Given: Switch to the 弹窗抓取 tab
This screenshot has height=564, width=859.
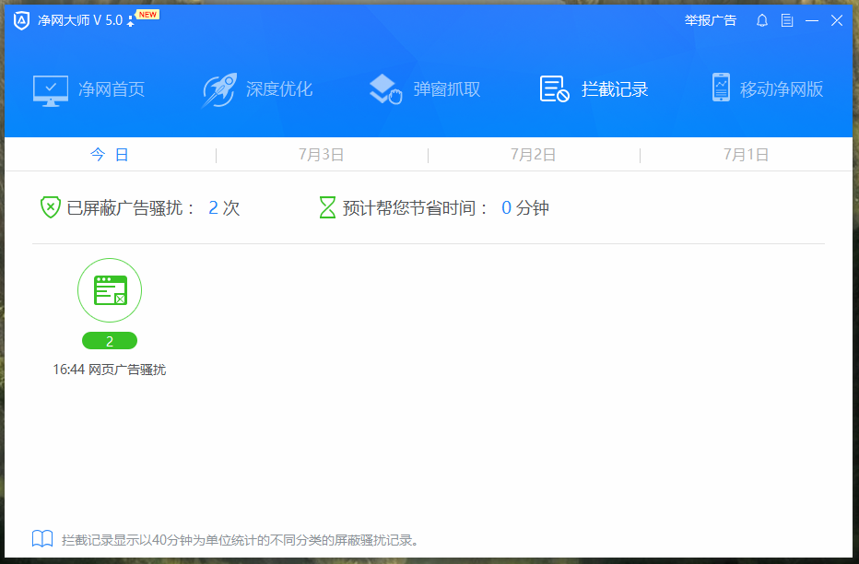Looking at the screenshot, I should pyautogui.click(x=447, y=89).
